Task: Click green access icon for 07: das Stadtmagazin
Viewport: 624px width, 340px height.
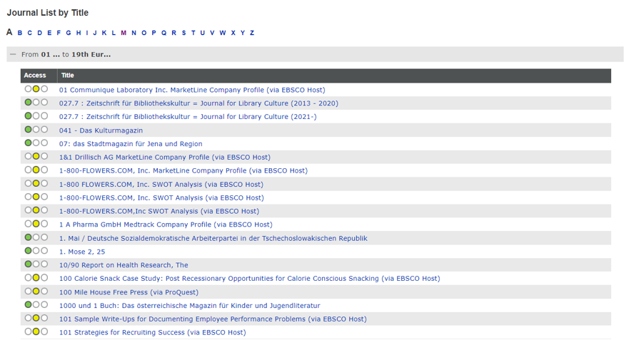Action: (28, 143)
